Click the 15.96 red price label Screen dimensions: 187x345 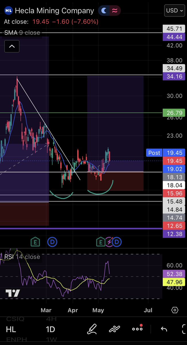pos(174,193)
